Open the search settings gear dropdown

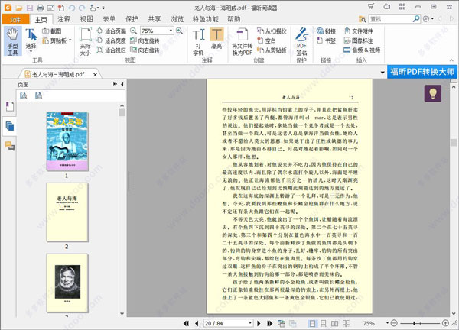point(428,19)
